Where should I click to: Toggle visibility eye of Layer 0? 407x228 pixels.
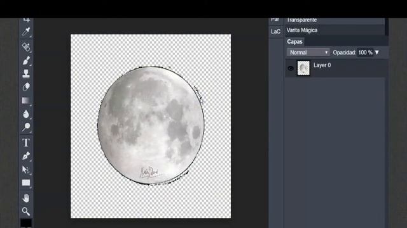point(291,68)
